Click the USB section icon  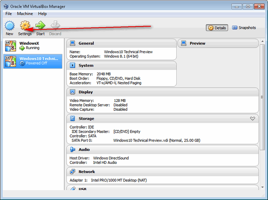[x=73, y=188]
